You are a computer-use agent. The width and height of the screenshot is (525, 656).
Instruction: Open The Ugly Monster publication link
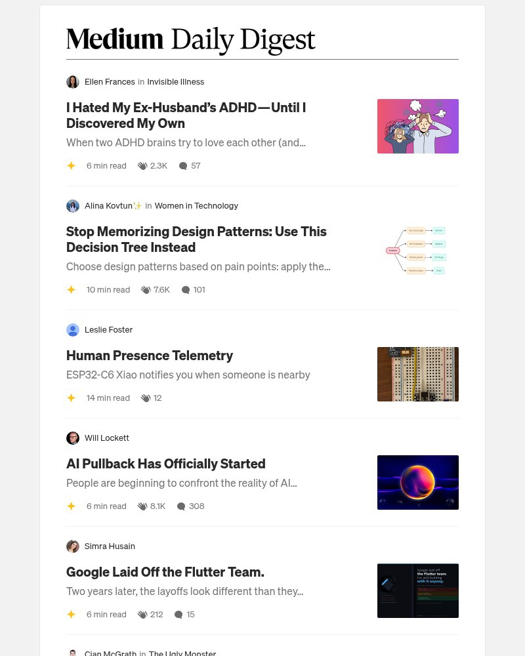(182, 652)
